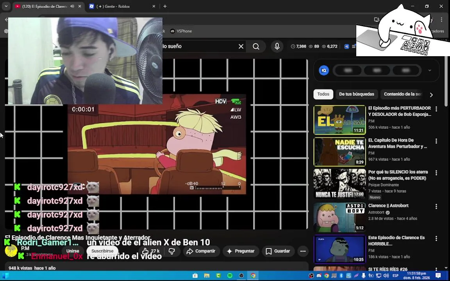Switch the ESP input language indicator
This screenshot has width=450, height=281.
click(x=395, y=276)
